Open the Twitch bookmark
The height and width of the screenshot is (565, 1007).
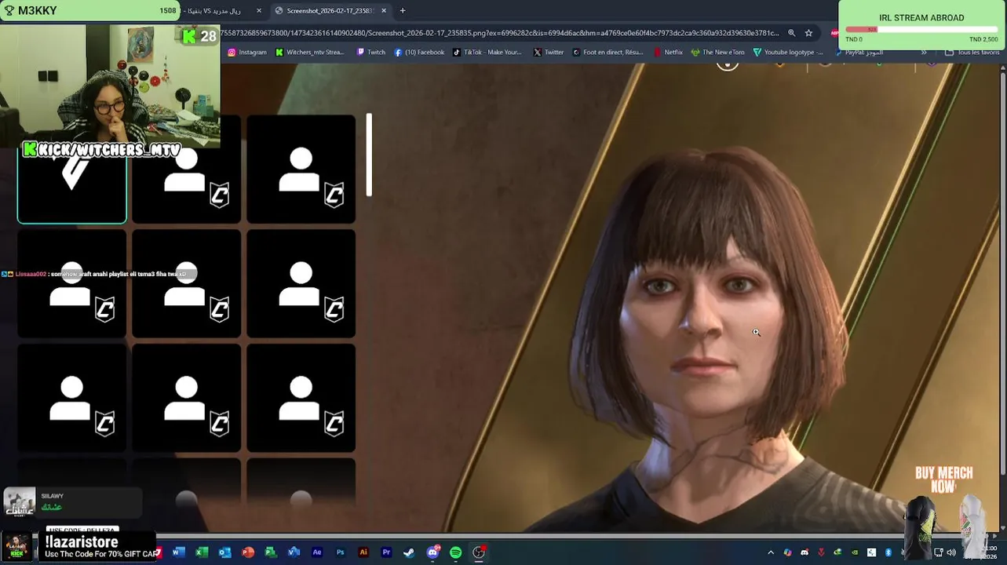[x=371, y=53]
